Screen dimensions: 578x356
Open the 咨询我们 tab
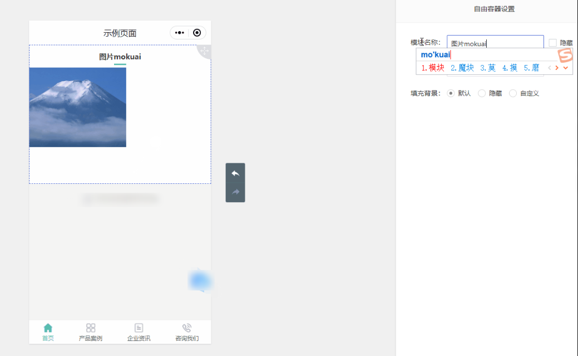[x=187, y=333]
